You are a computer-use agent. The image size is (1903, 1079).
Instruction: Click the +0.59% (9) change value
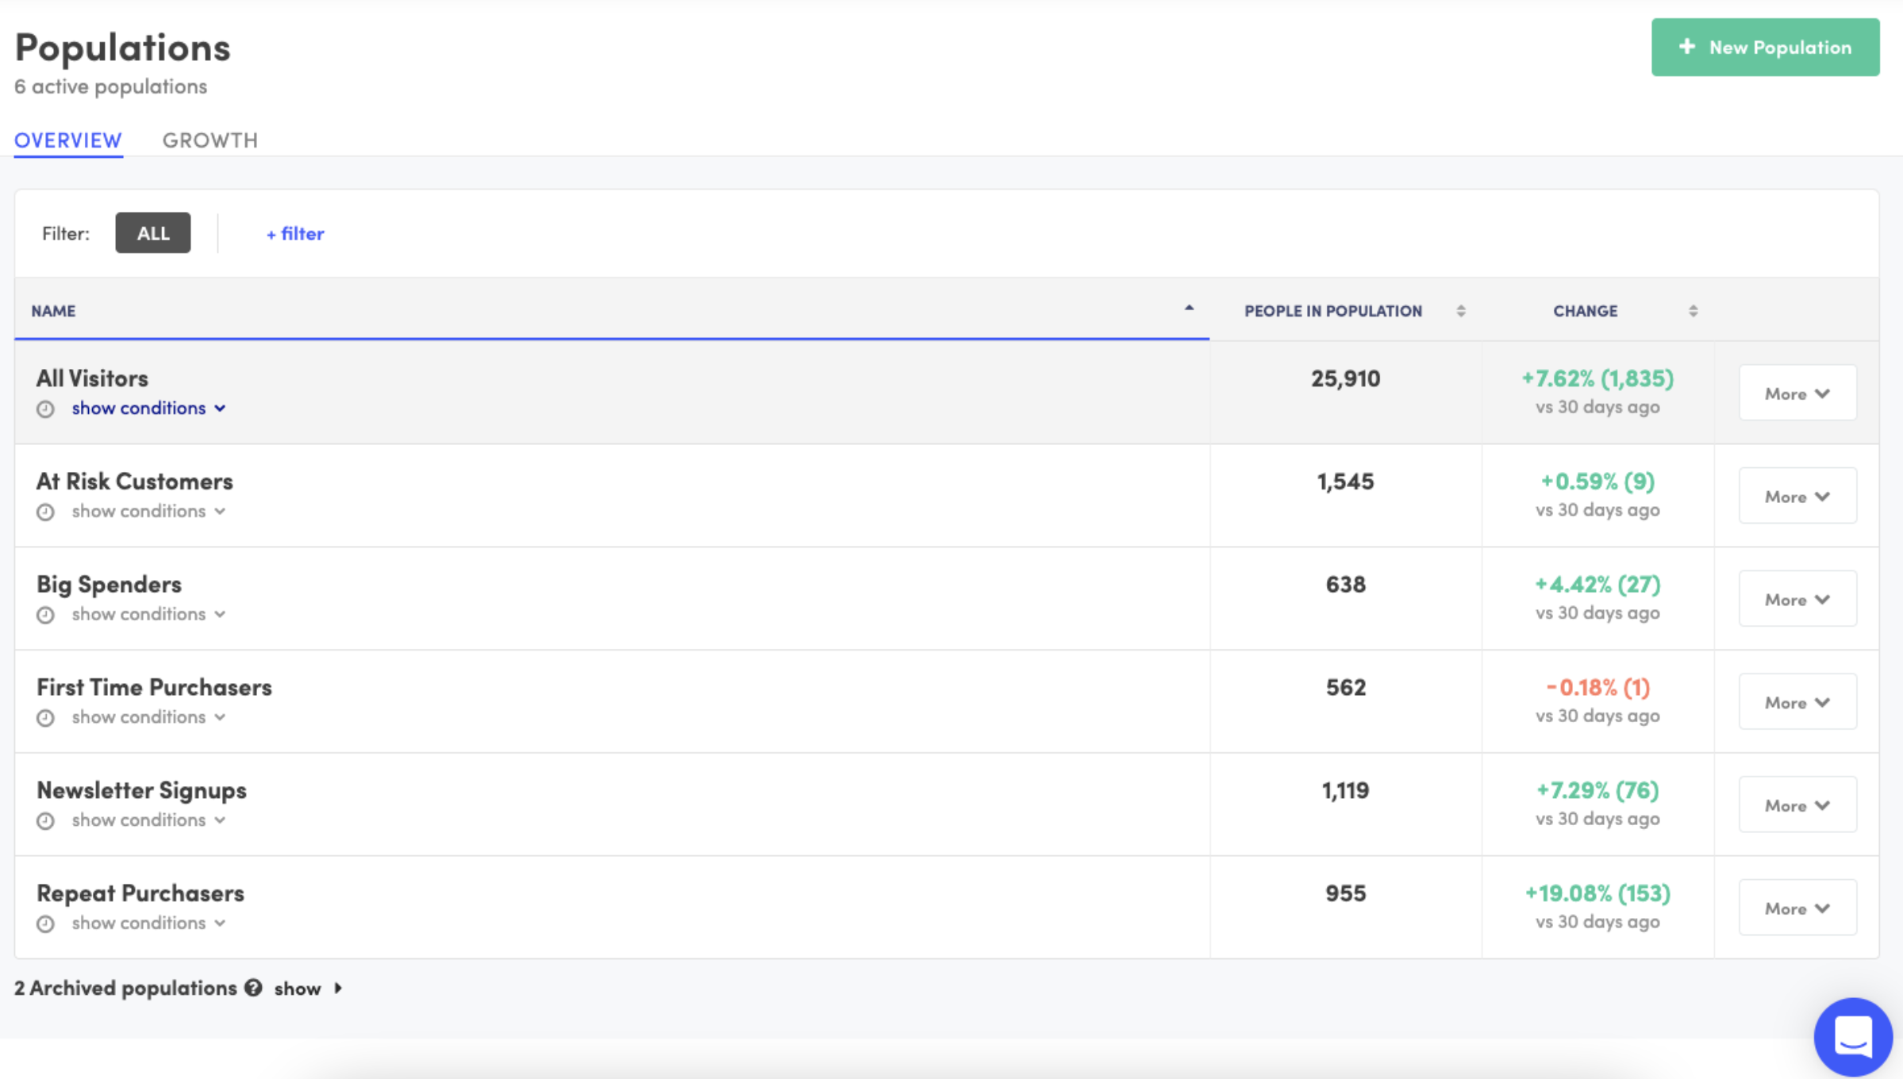tap(1597, 482)
